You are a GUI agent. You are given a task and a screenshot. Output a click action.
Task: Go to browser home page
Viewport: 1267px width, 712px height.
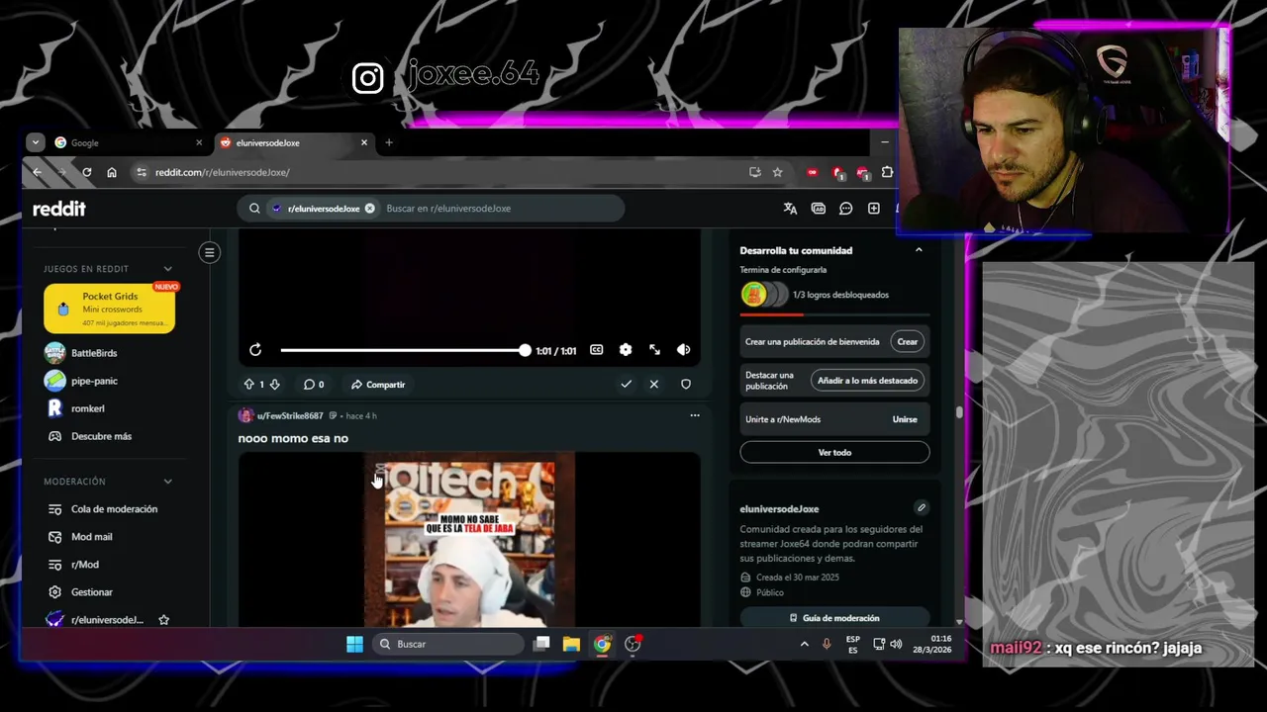click(112, 172)
